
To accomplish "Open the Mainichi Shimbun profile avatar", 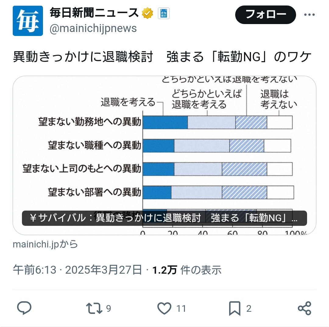I will 28,21.
